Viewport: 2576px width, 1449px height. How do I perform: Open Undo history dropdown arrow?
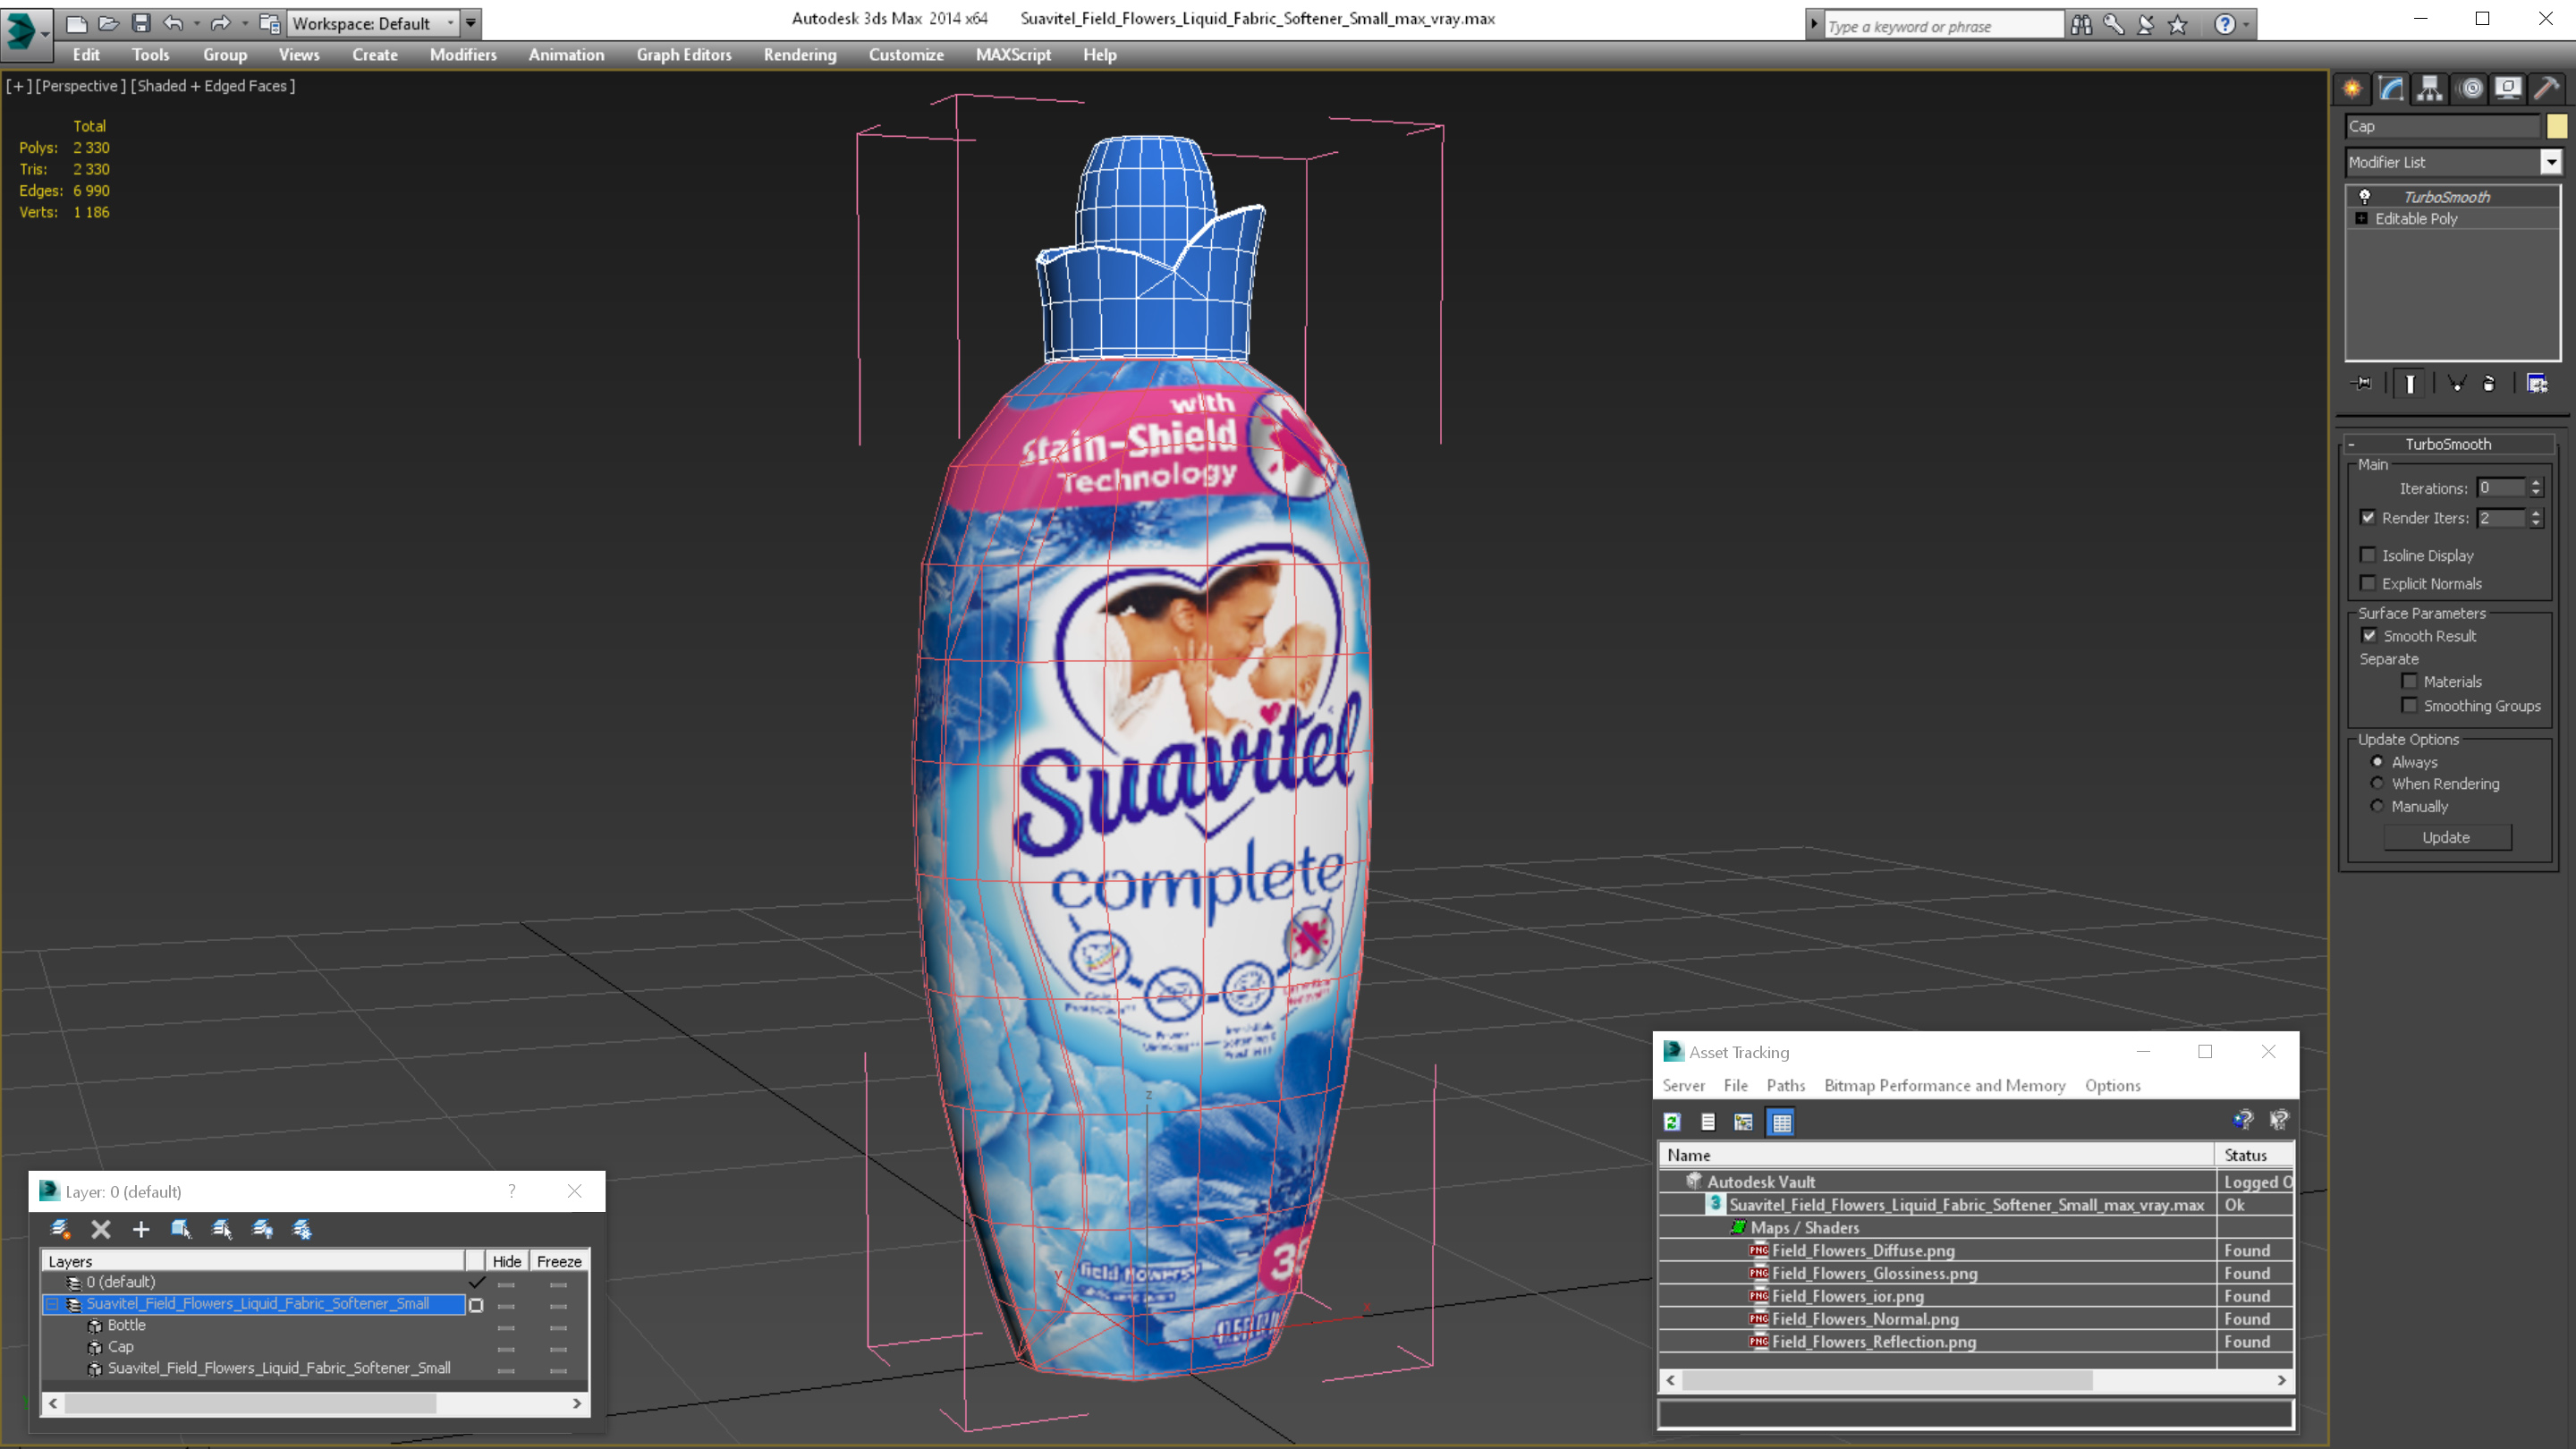point(196,23)
